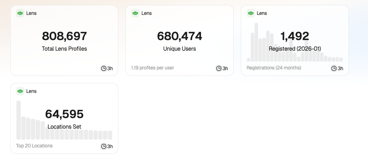Screen dimensions: 368x157
Task: Click the clock icon on Total Lens Profiles card
Action: coord(104,68)
